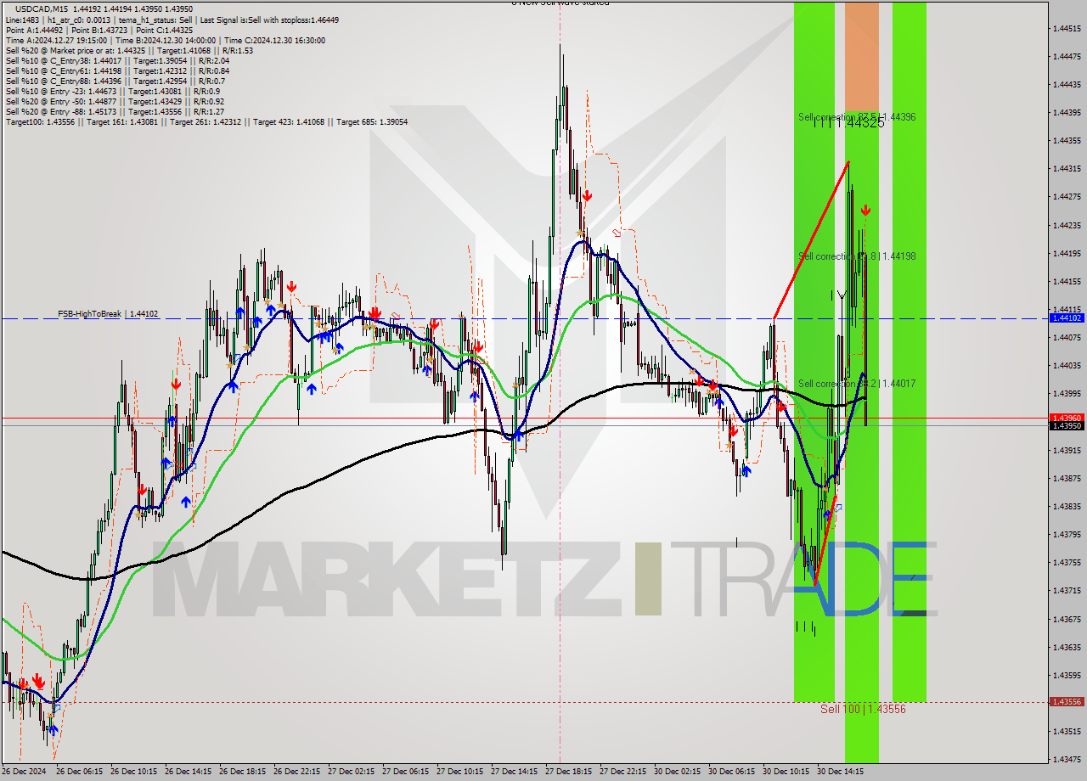
Task: Click the 1.44355 price axis label
Action: [x=1067, y=140]
